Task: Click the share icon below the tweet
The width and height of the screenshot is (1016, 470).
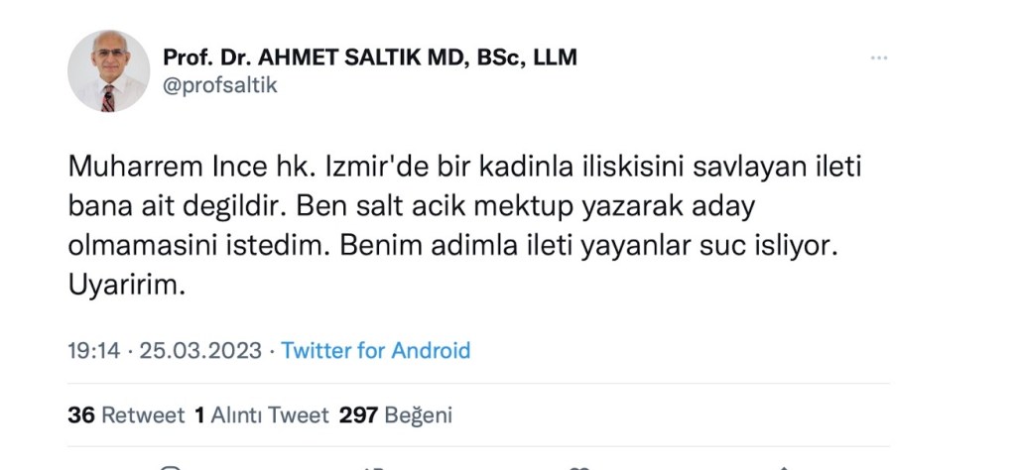Action: click(x=784, y=467)
